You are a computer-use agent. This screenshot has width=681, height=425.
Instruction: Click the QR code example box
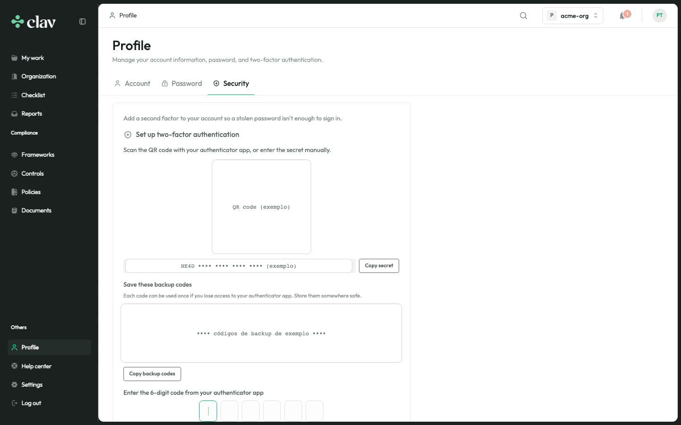click(x=262, y=207)
